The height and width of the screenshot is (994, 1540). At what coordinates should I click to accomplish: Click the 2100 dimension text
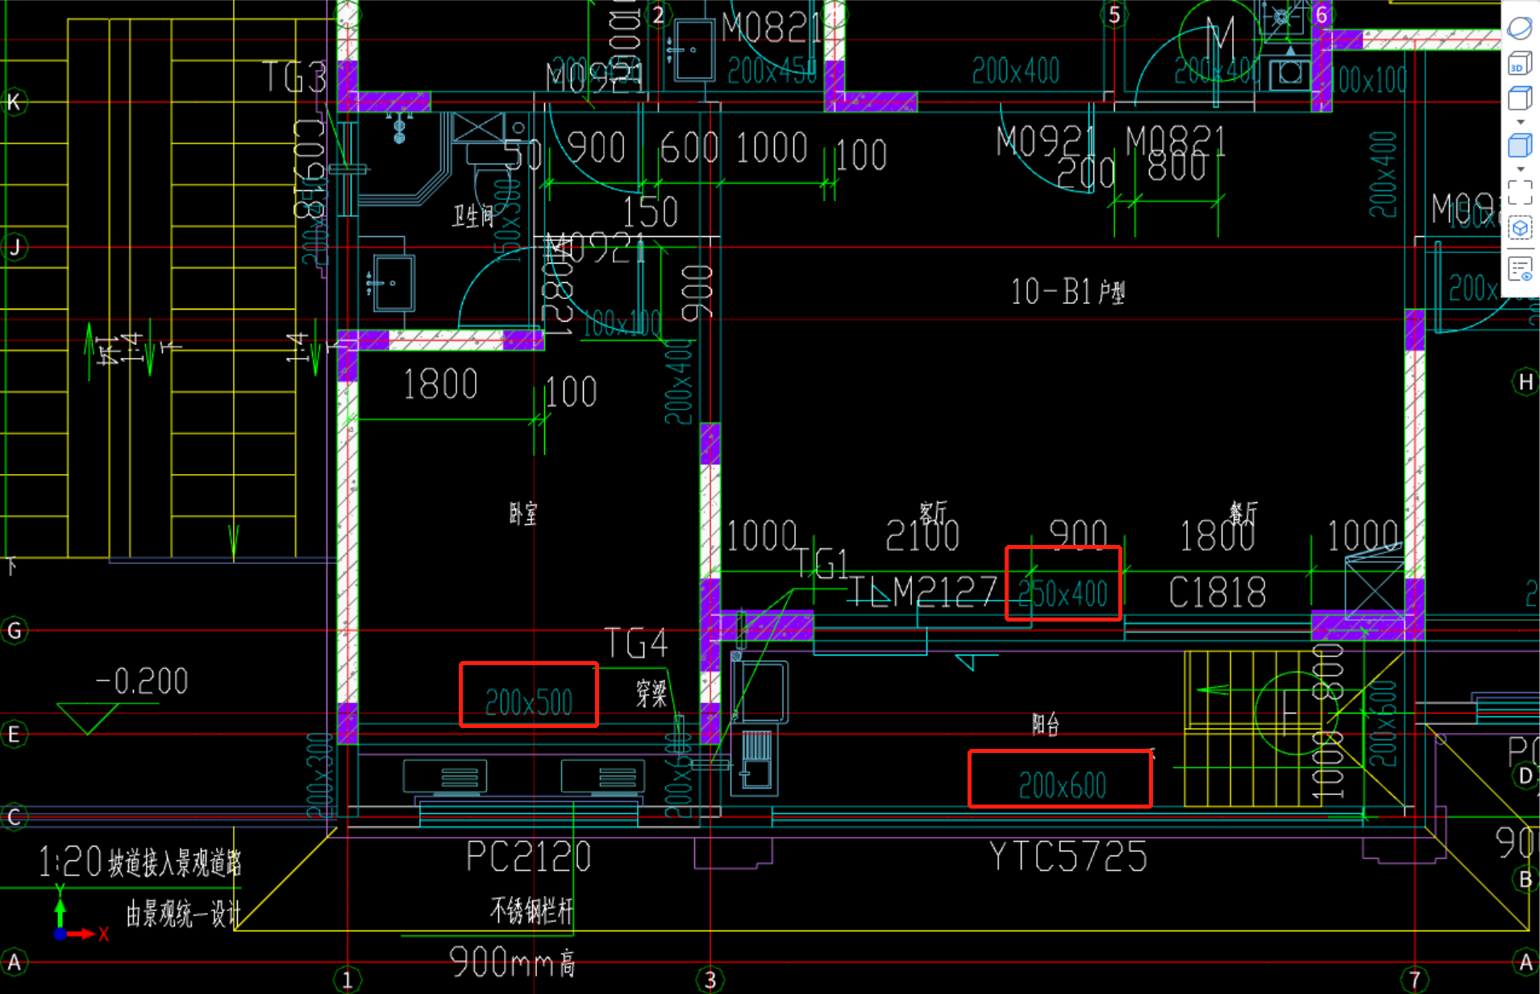click(922, 535)
